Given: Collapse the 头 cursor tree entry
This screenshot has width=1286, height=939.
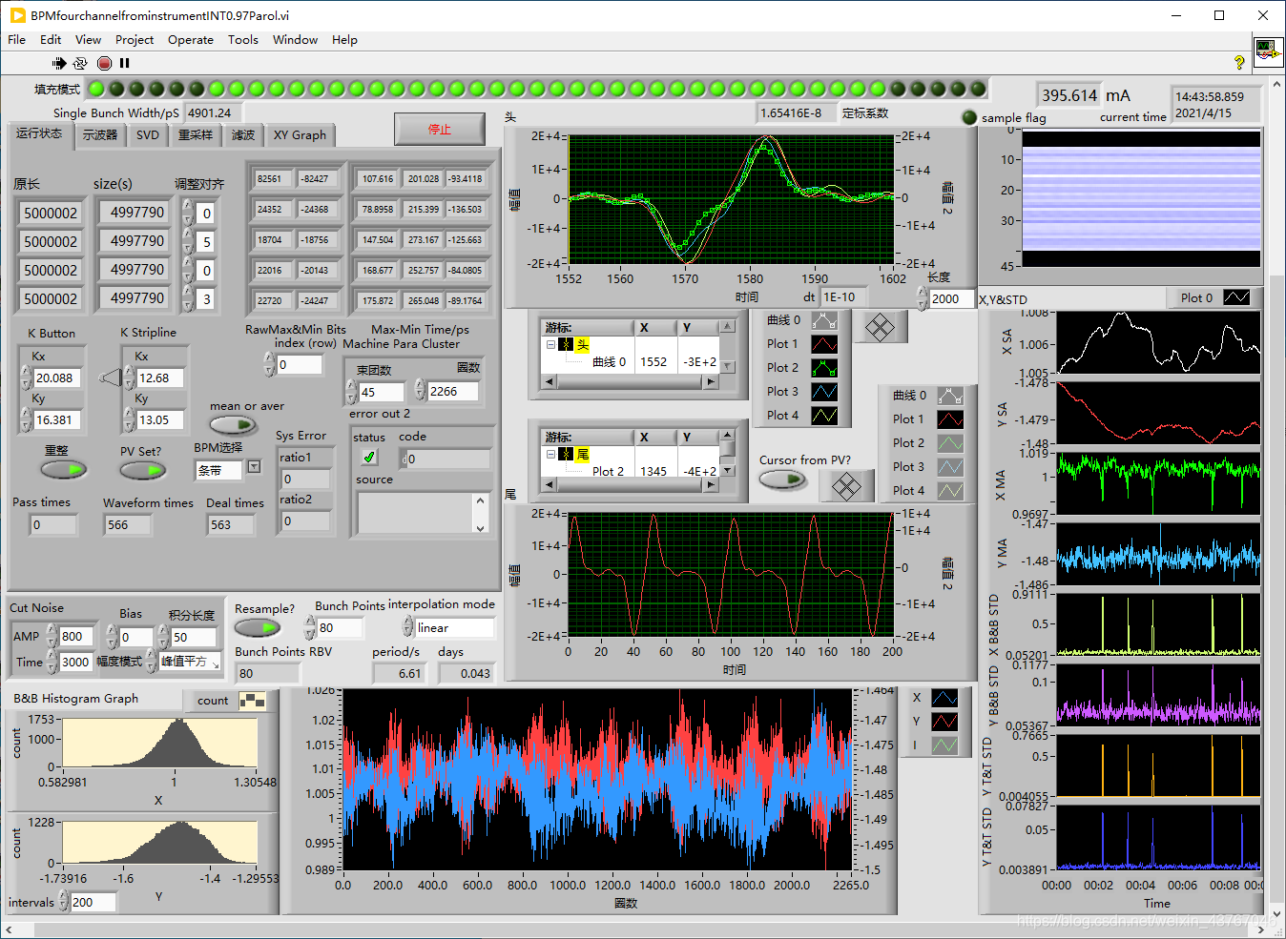Looking at the screenshot, I should click(x=550, y=345).
